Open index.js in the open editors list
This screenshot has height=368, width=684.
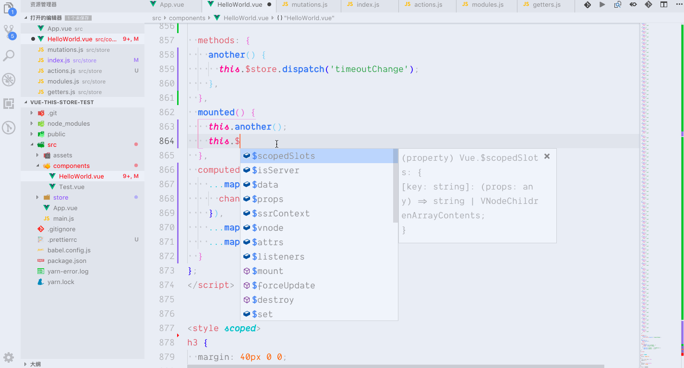[x=83, y=60]
